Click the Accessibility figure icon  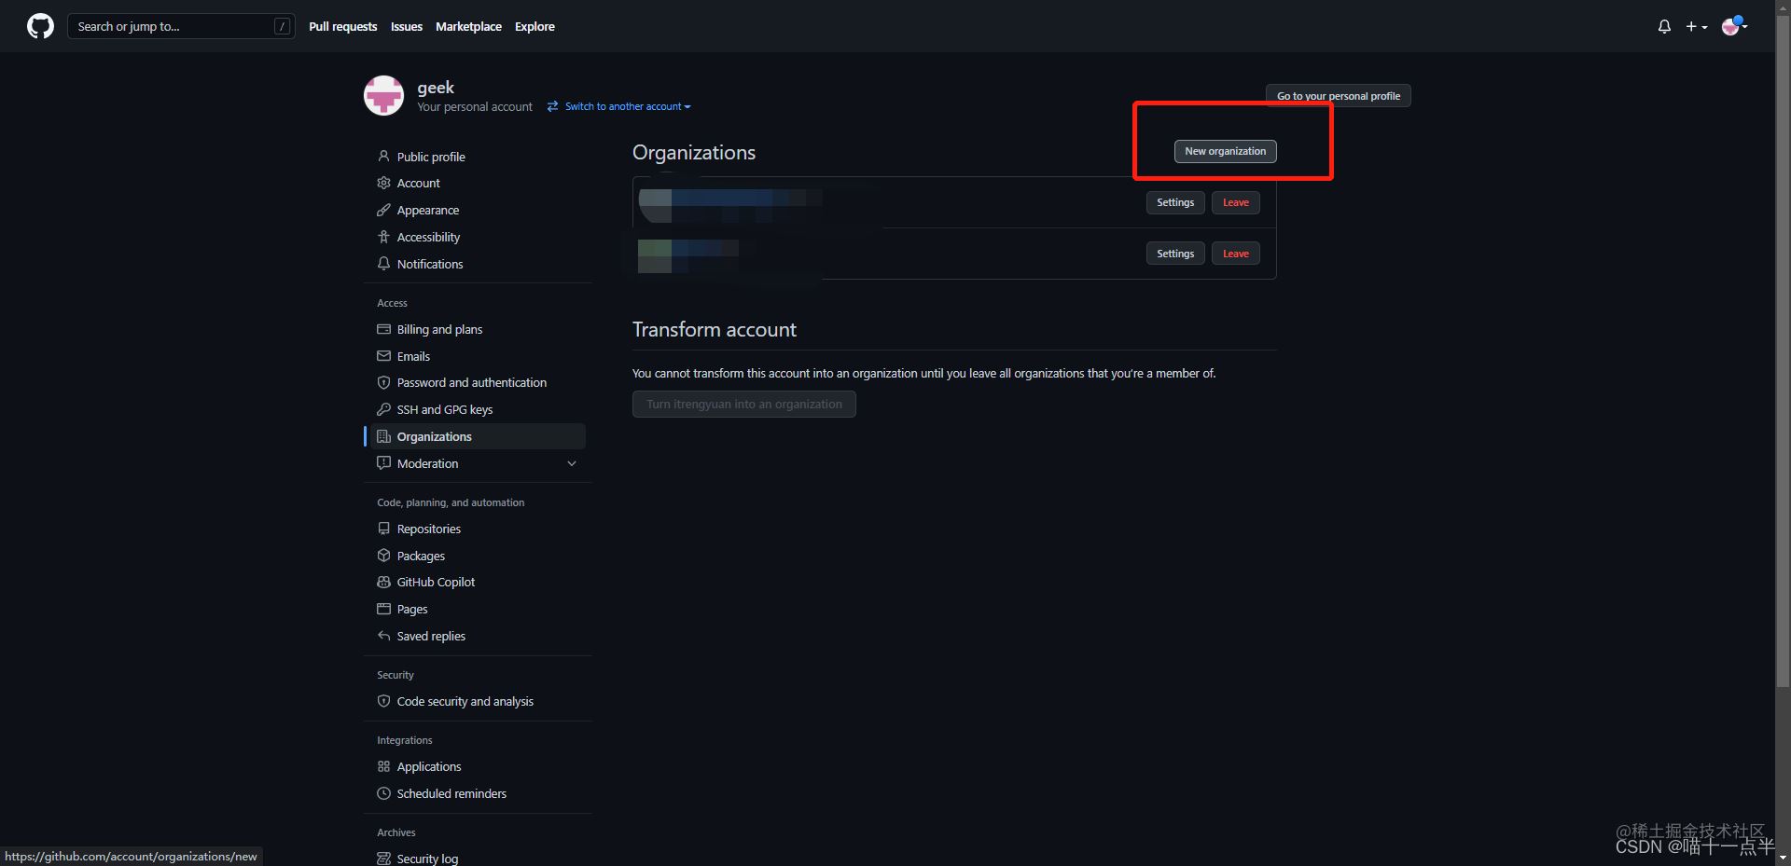pyautogui.click(x=383, y=237)
